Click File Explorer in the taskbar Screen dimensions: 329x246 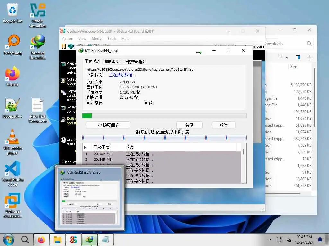click(x=57, y=240)
